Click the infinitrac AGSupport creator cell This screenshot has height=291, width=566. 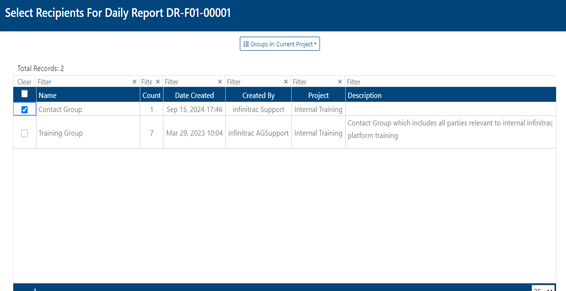pos(259,133)
